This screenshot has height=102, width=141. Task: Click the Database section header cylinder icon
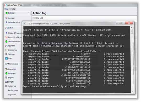(6, 13)
